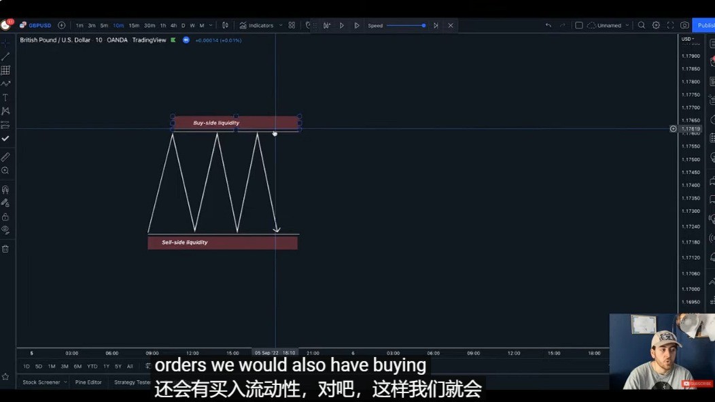
Task: Open the Pine Editor tab
Action: 88,382
